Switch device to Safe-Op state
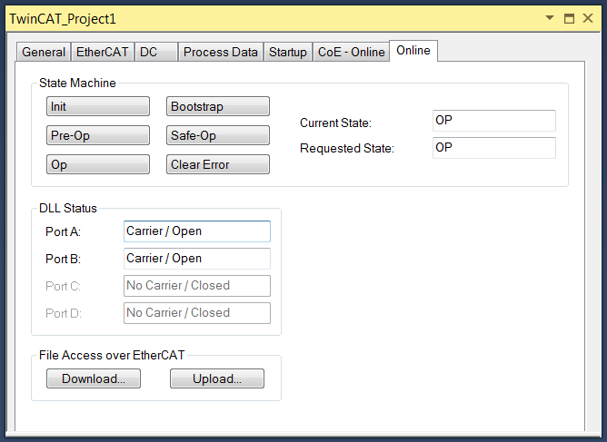Screen dimensions: 607x442 coord(218,135)
